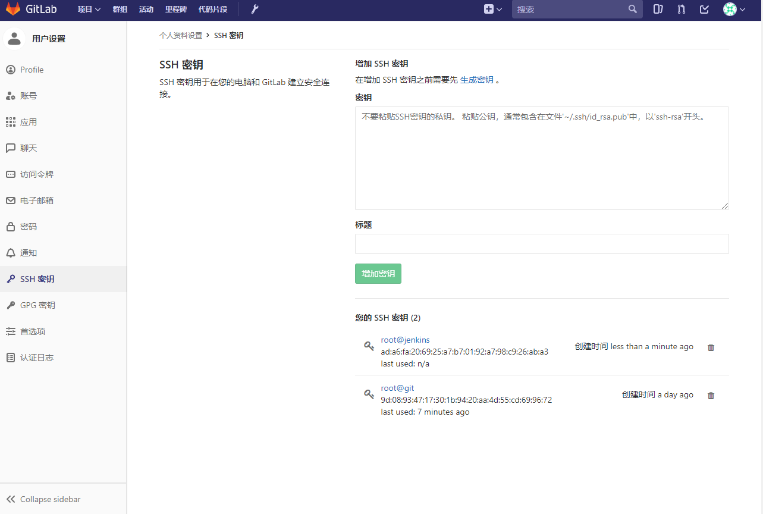Delete the root@git SSH key
Viewport: 763px width, 514px height.
tap(711, 395)
